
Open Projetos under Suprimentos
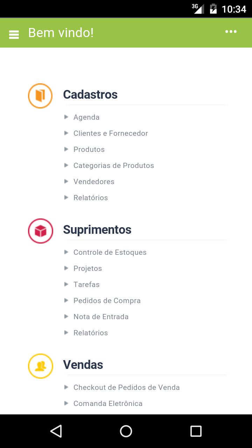pyautogui.click(x=87, y=268)
